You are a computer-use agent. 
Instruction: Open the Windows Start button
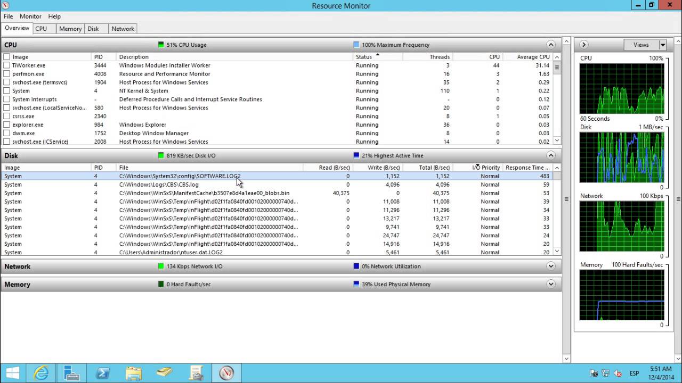pos(13,373)
